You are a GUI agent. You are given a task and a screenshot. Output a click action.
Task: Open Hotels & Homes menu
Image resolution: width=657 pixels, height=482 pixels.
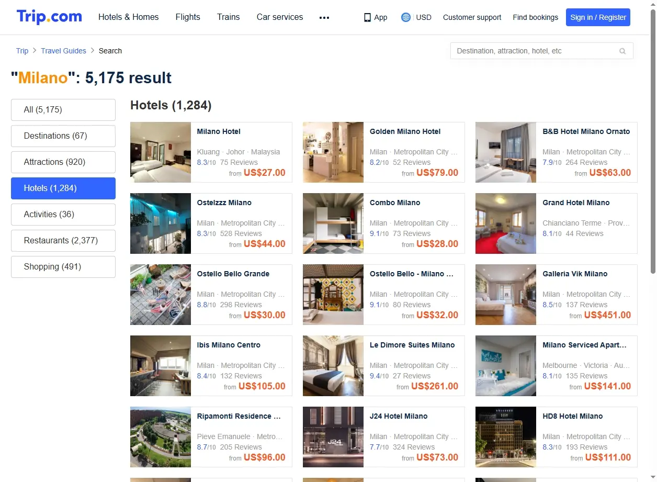click(x=129, y=17)
